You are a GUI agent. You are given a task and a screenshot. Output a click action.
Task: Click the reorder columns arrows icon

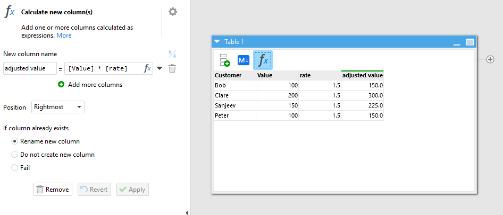tap(172, 55)
